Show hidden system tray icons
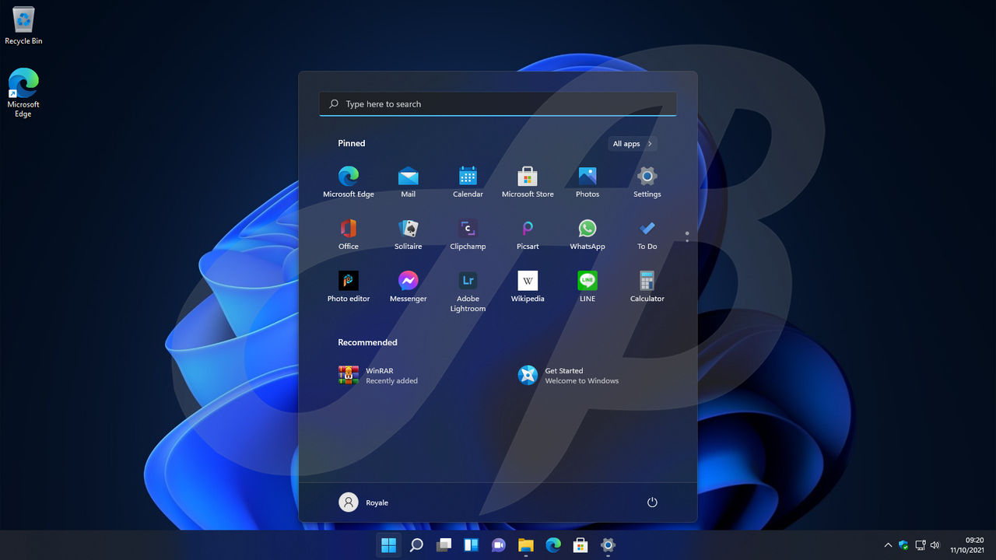This screenshot has width=996, height=560. coord(888,545)
